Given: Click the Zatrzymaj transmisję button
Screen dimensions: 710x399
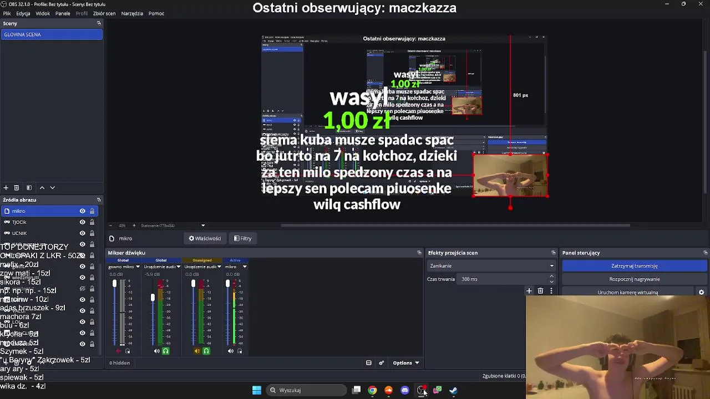Looking at the screenshot, I should (x=635, y=266).
